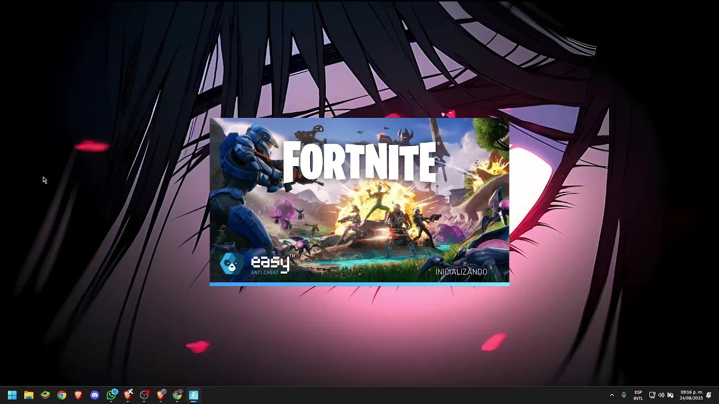Click the microphone tray icon
Screen dimensions: 719x404
point(624,395)
